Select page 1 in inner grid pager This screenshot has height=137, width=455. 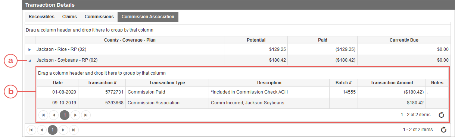65,115
